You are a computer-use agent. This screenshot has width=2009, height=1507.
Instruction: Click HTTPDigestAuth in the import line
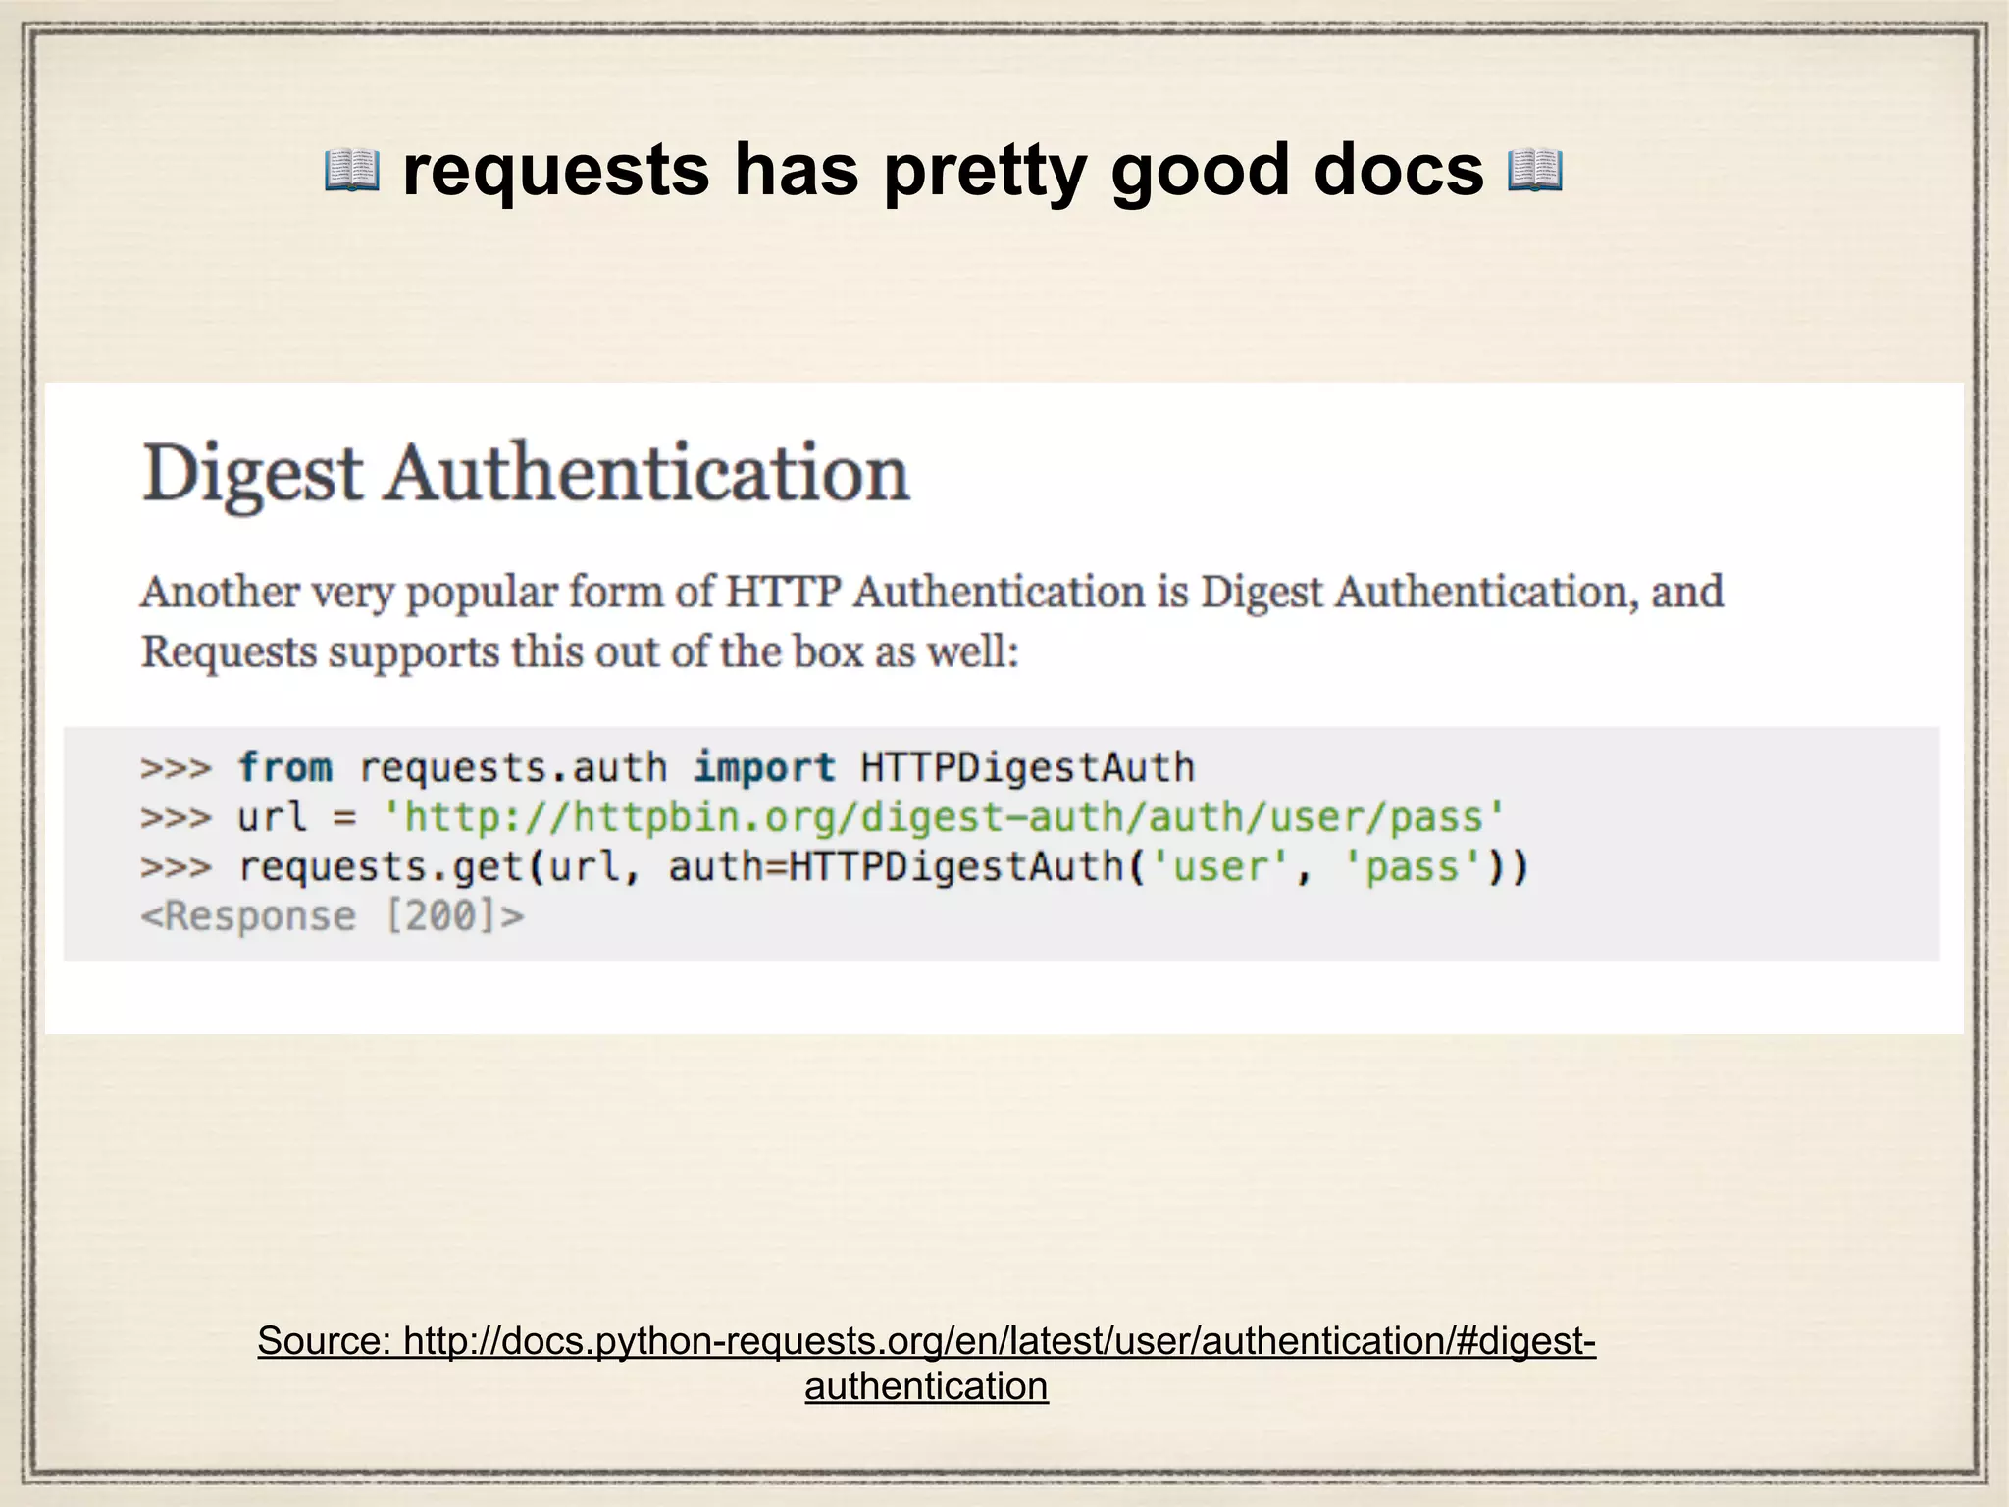(x=1027, y=767)
